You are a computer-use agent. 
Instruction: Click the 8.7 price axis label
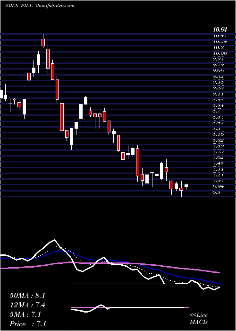[x=217, y=111]
